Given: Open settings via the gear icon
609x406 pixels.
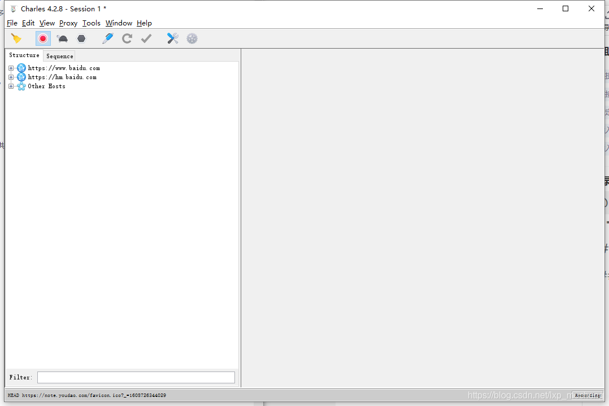Looking at the screenshot, I should pos(192,38).
